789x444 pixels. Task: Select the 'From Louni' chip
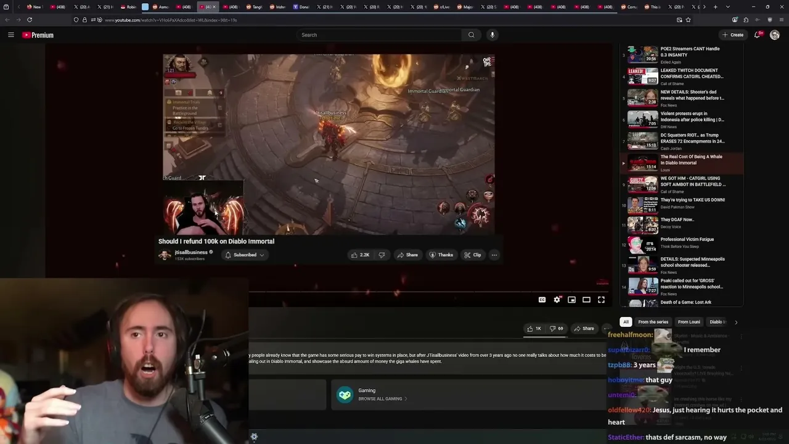[689, 322]
